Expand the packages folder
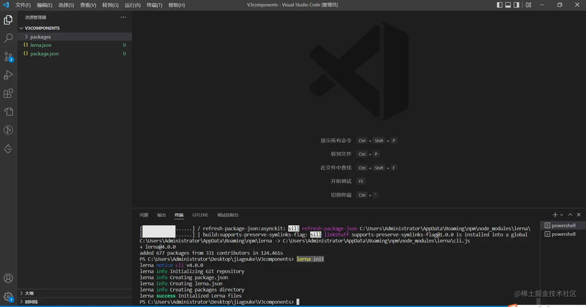This screenshot has height=307, width=586. pyautogui.click(x=75, y=37)
